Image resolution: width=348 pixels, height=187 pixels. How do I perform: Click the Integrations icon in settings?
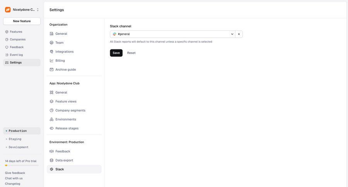click(51, 51)
